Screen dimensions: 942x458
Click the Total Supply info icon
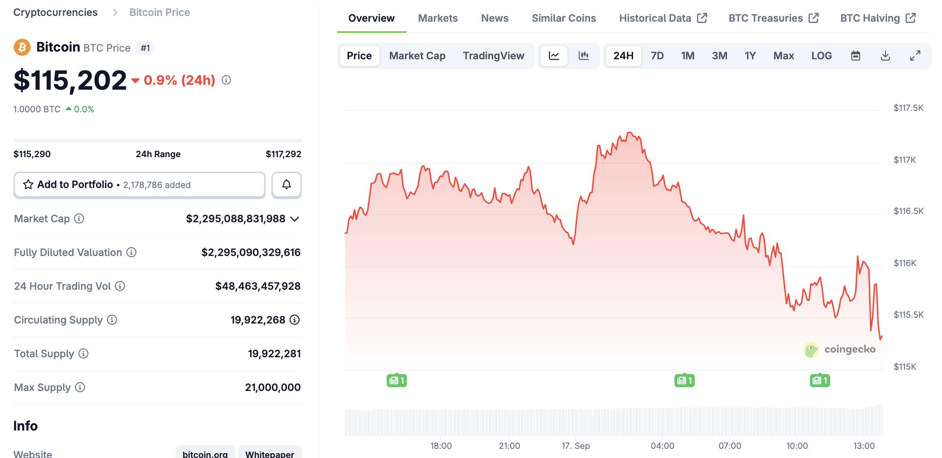(83, 353)
